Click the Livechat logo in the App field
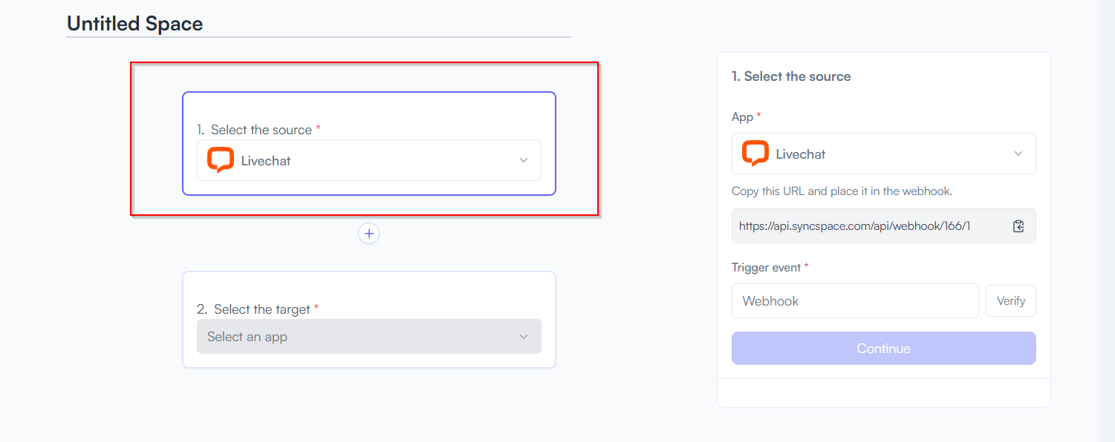 point(755,154)
